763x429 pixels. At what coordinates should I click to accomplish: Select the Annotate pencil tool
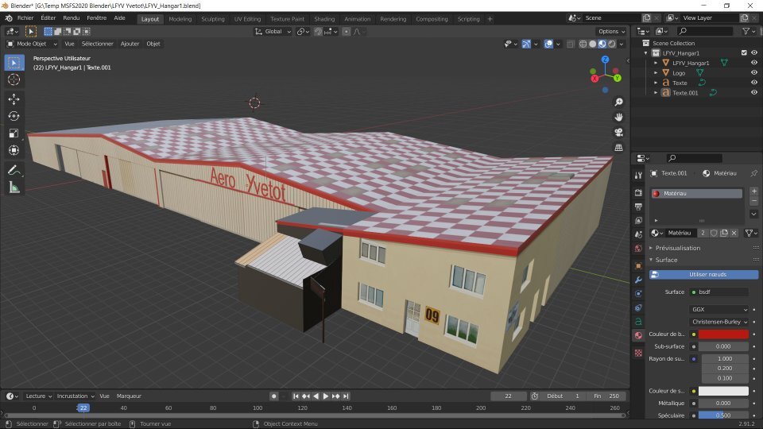(x=14, y=170)
